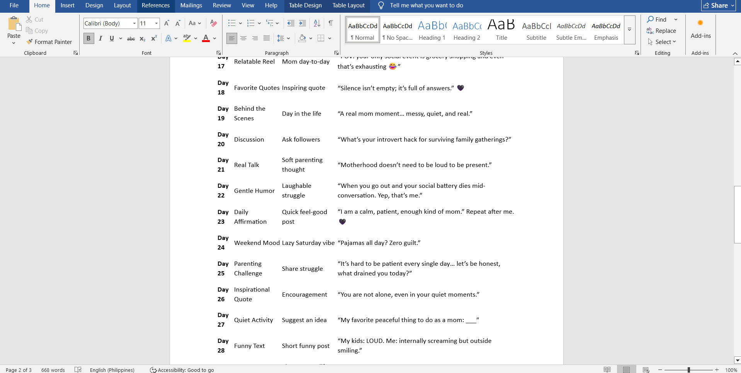This screenshot has height=373, width=741.
Task: Click the vertical scrollbar down arrow
Action: 737,360
